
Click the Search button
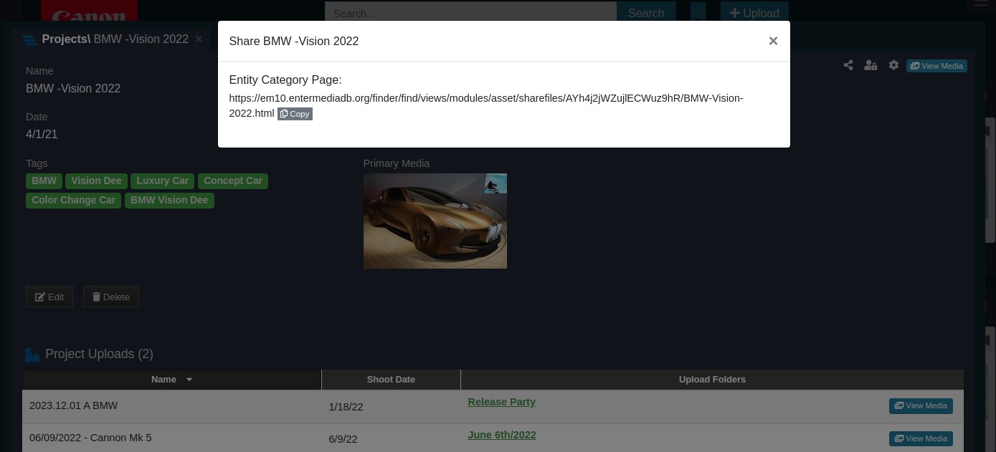pos(646,13)
